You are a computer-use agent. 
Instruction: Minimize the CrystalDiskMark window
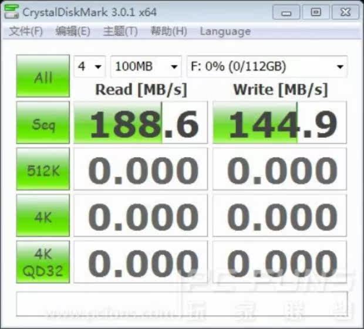pyautogui.click(x=286, y=12)
